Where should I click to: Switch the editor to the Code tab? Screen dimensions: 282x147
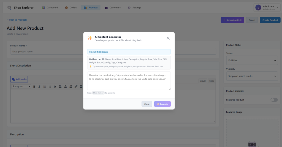pyautogui.click(x=212, y=81)
